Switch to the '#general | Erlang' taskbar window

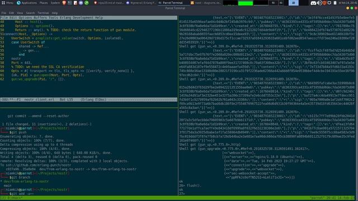click(x=141, y=3)
